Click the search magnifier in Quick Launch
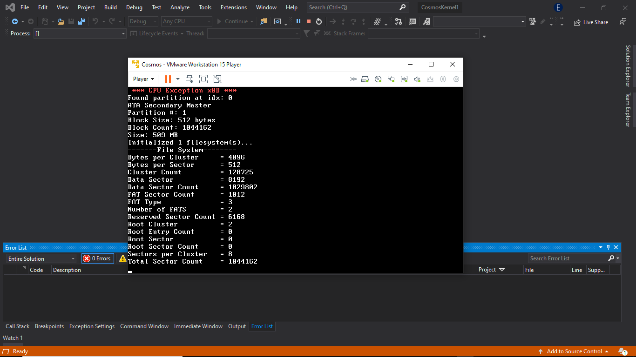636x357 pixels. click(x=403, y=7)
